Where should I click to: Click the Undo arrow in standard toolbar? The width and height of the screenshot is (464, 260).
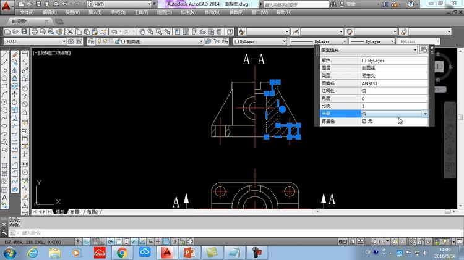114,31
